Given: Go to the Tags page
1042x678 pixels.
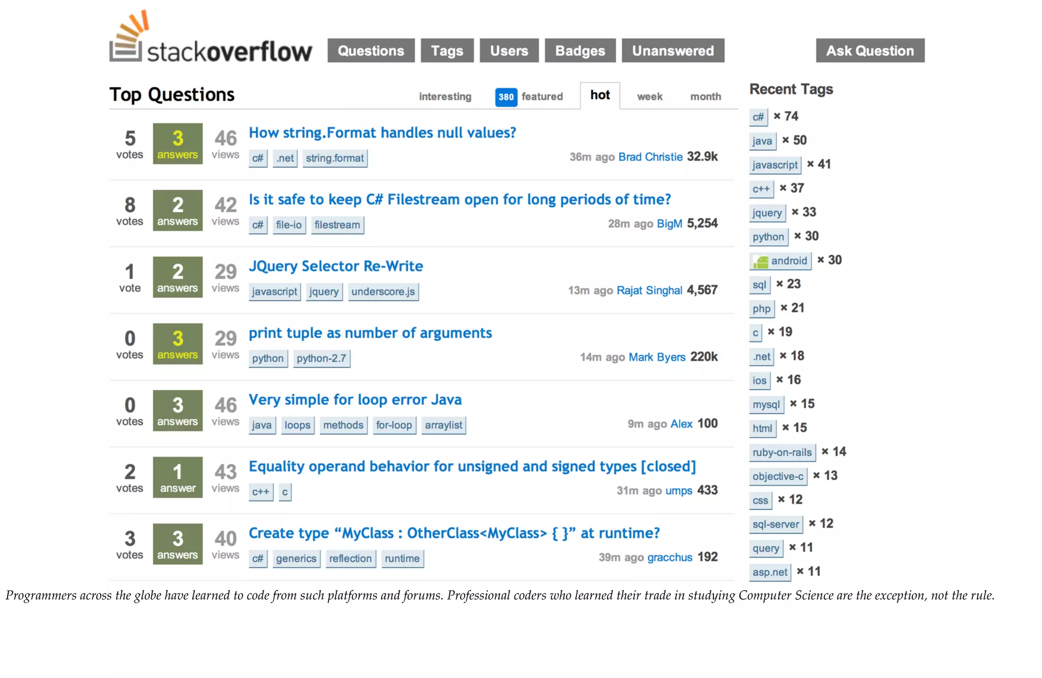Looking at the screenshot, I should coord(447,51).
